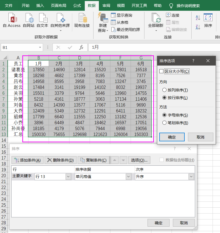Screen dimensions: 220x233
Task: Switch to the Developer tab
Action: (x=139, y=6)
